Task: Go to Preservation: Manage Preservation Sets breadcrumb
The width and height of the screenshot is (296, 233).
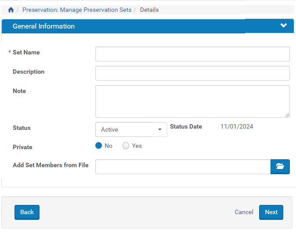Action: (77, 10)
